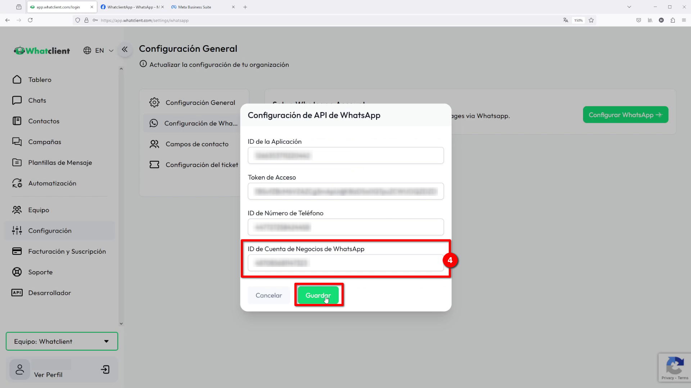
Task: Click gear icon of Configuración General
Action: click(x=154, y=102)
